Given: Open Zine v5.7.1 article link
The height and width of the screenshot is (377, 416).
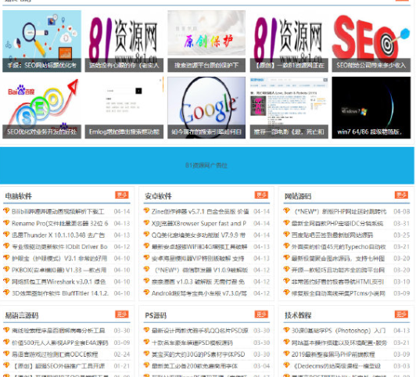Looking at the screenshot, I should coord(200,211).
